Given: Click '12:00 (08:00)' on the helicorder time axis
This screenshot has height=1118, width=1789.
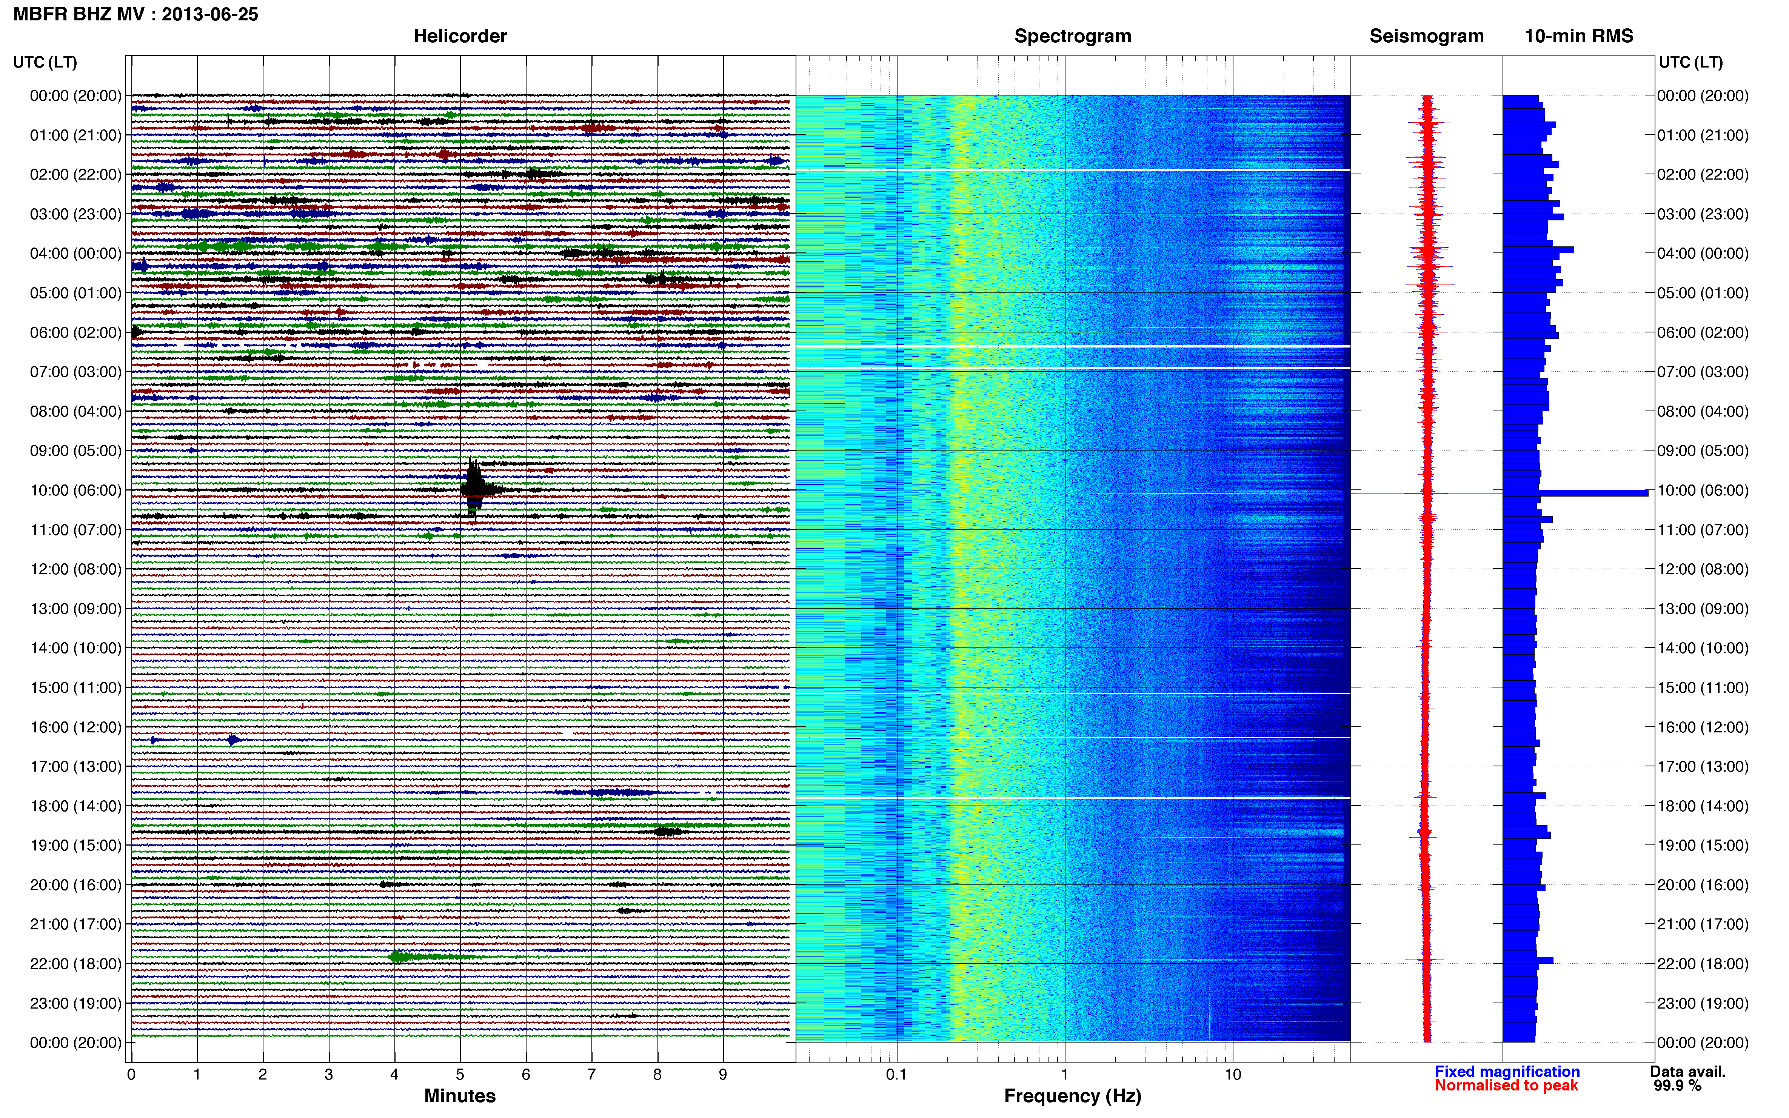Looking at the screenshot, I should tap(75, 569).
